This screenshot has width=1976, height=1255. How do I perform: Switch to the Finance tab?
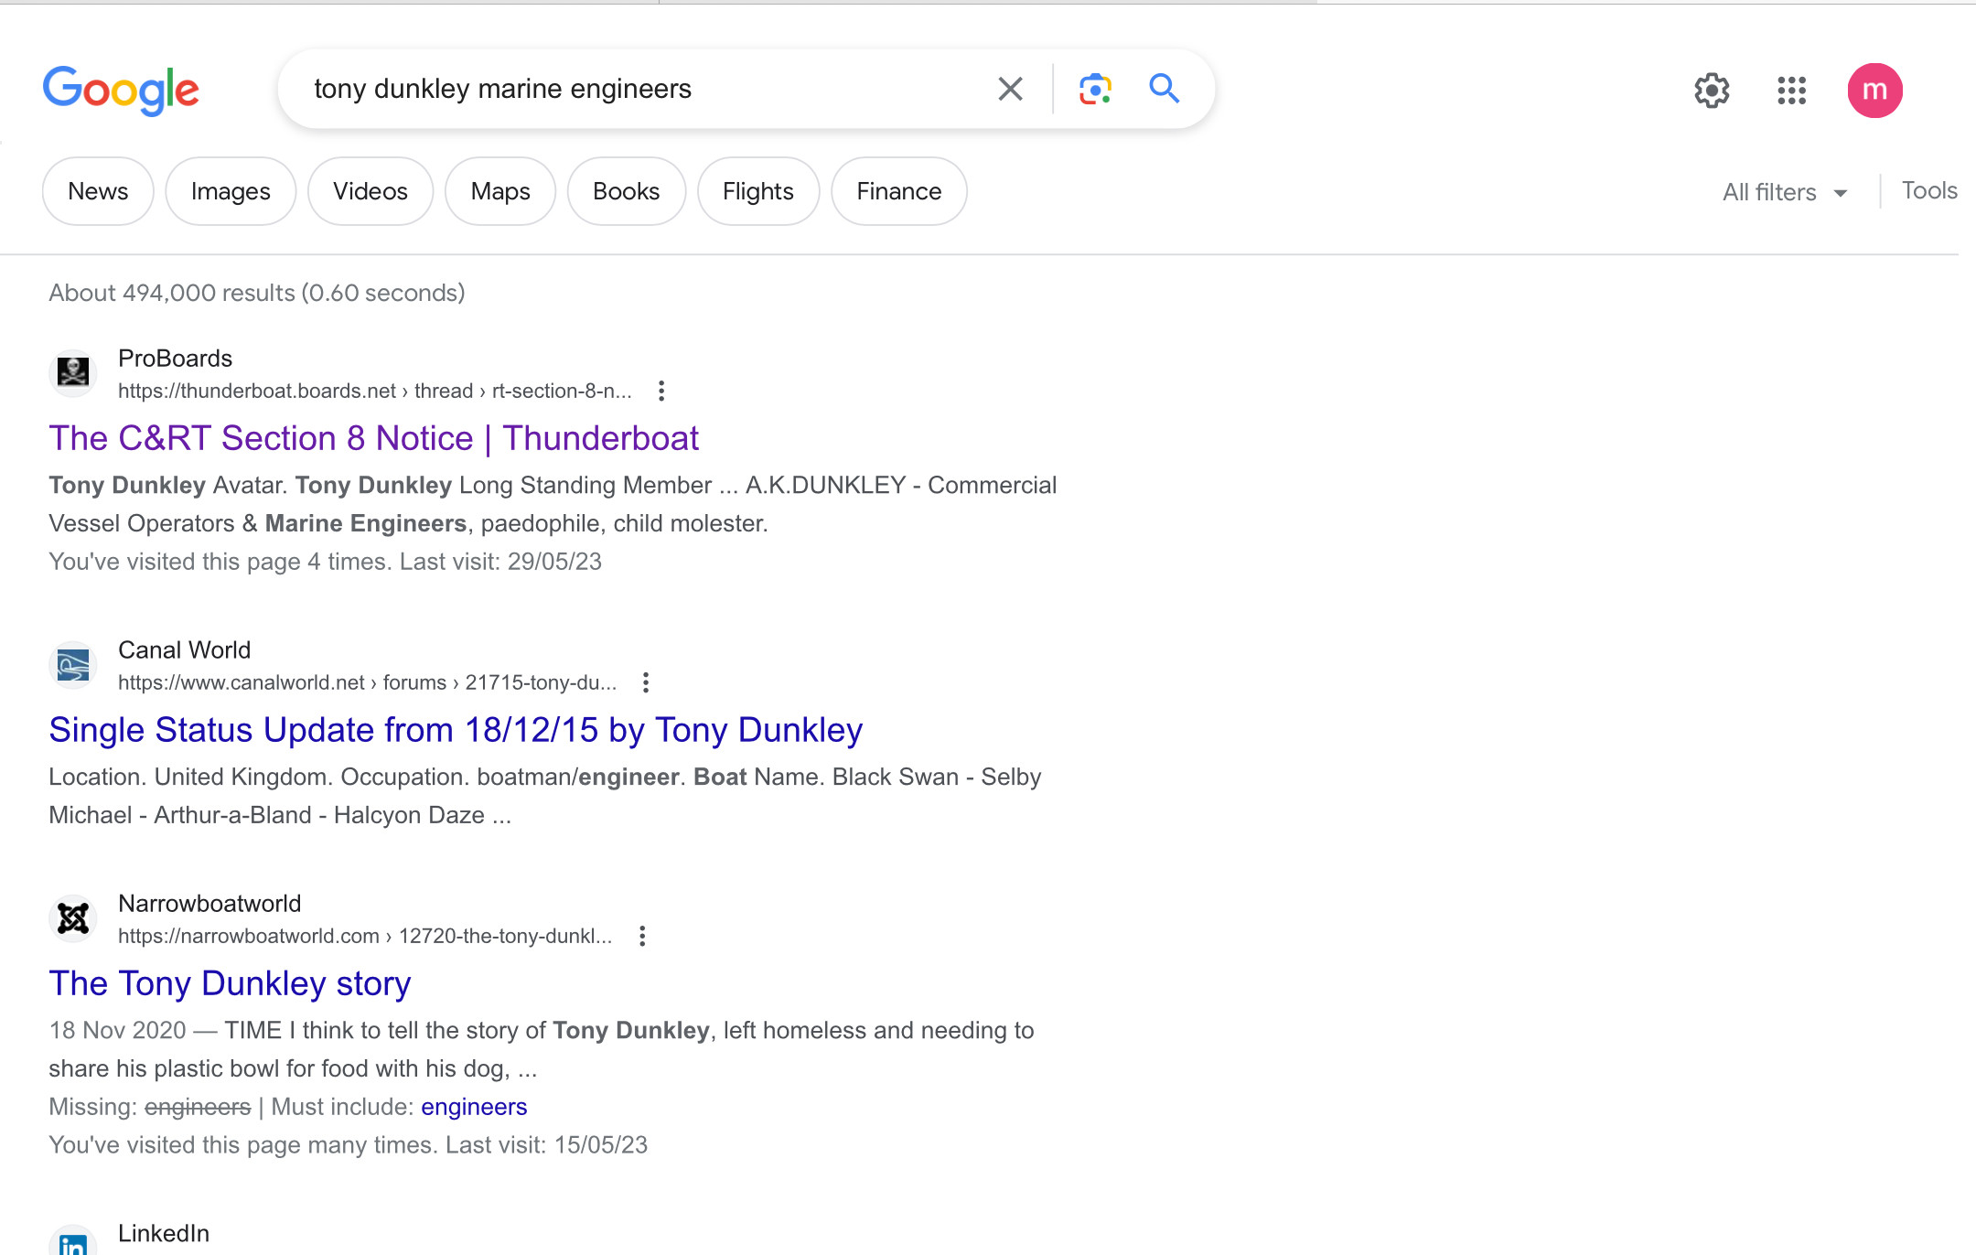(899, 191)
